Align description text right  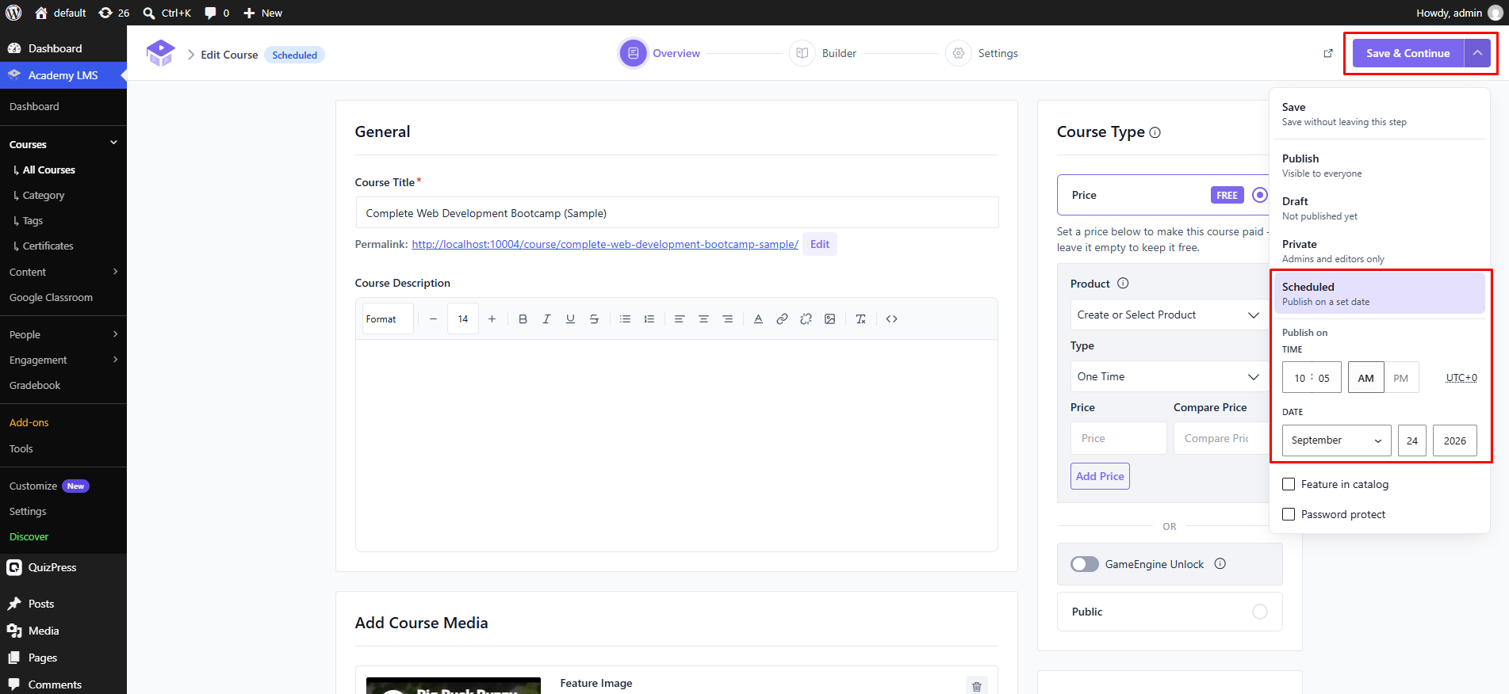pyautogui.click(x=727, y=318)
